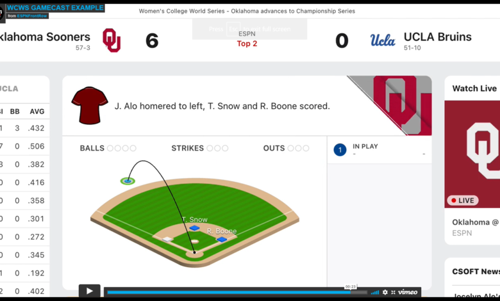Select the UCLA stats tab

coord(8,88)
